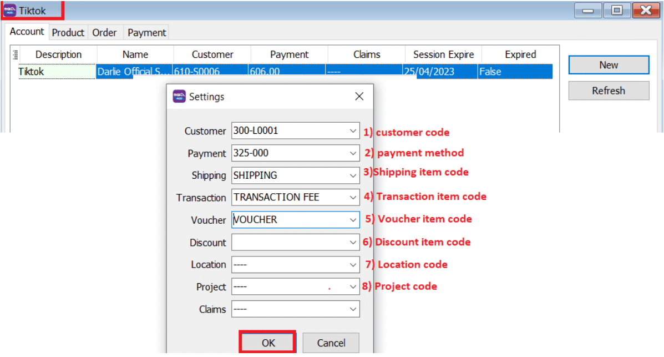Close the Settings dialog with X
Viewport: 664px width, 357px height.
(359, 96)
